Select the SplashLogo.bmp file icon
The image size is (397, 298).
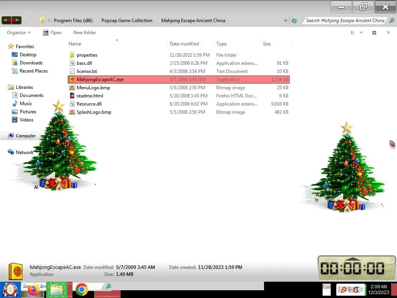[72, 112]
